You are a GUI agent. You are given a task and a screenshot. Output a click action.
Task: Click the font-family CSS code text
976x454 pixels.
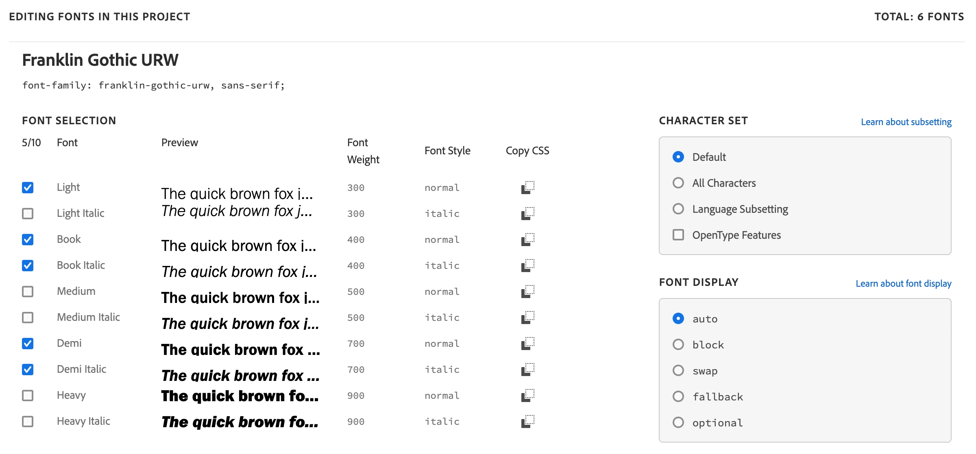coord(153,85)
